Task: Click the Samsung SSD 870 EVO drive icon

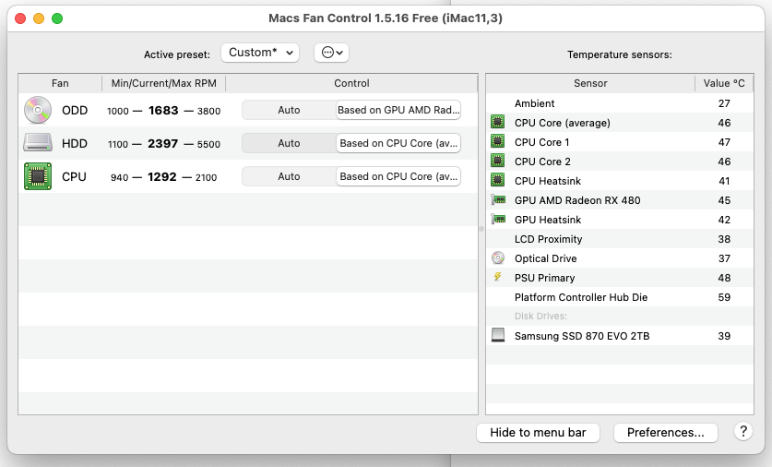Action: click(x=498, y=336)
